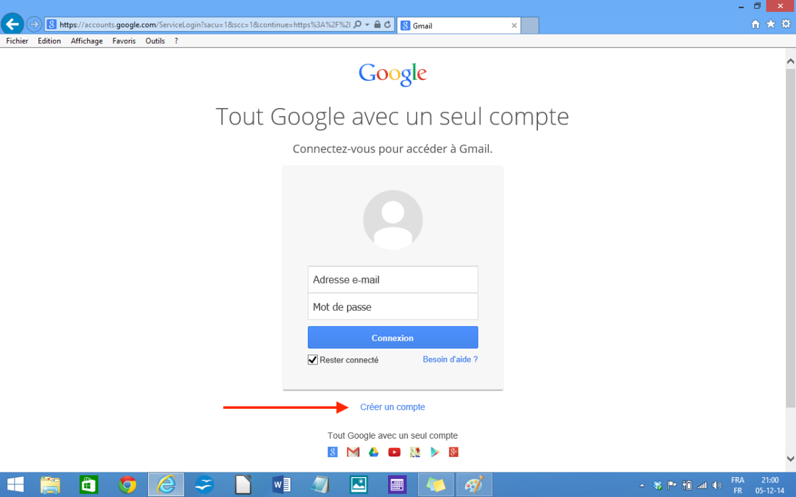This screenshot has height=497, width=796.
Task: Uncheck the Rester connecté checkbox
Action: (313, 360)
